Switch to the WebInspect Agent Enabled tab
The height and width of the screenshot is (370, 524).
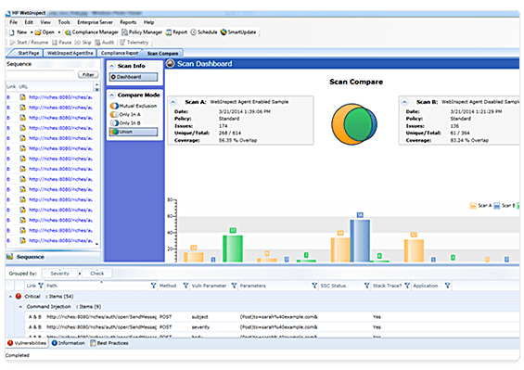coord(70,53)
